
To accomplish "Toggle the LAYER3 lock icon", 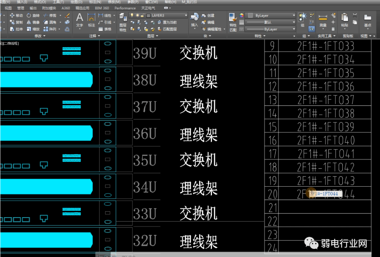I will [142, 15].
